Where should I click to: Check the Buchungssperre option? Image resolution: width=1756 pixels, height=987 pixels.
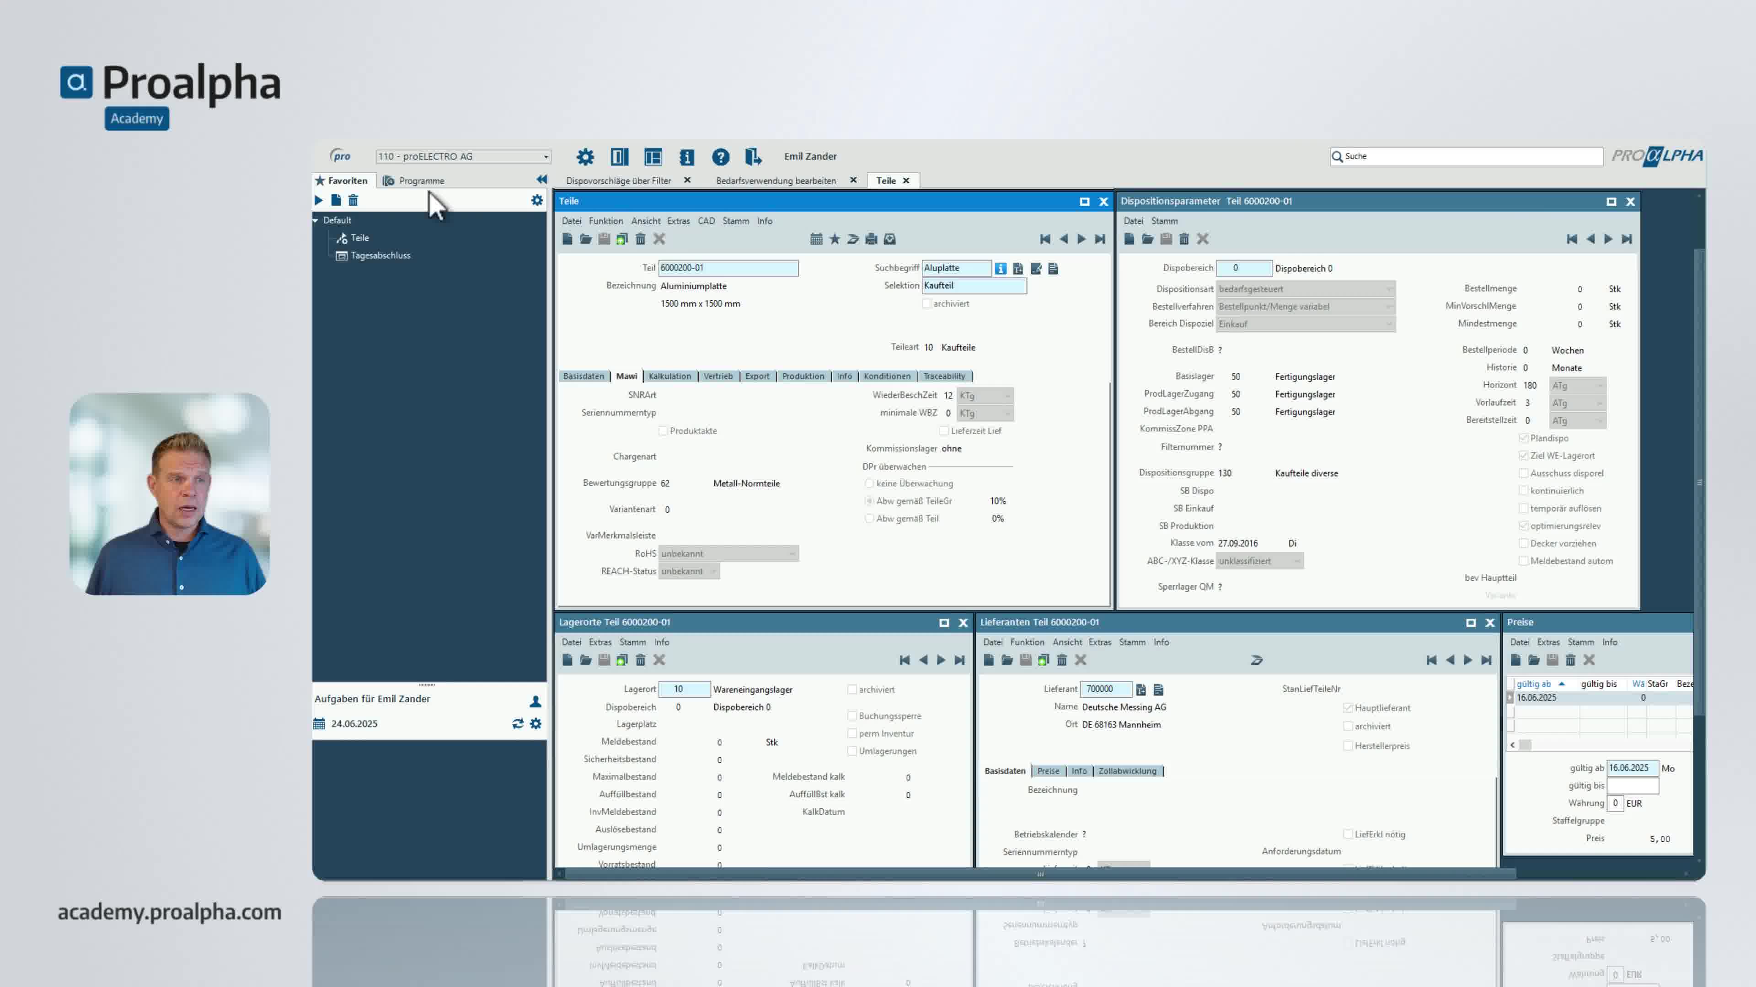click(851, 716)
